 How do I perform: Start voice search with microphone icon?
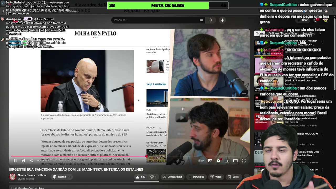(x=222, y=20)
